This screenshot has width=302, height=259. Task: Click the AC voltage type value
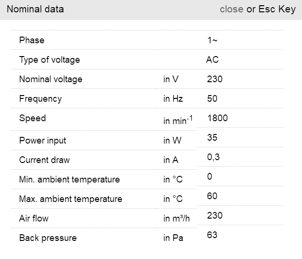coord(212,60)
